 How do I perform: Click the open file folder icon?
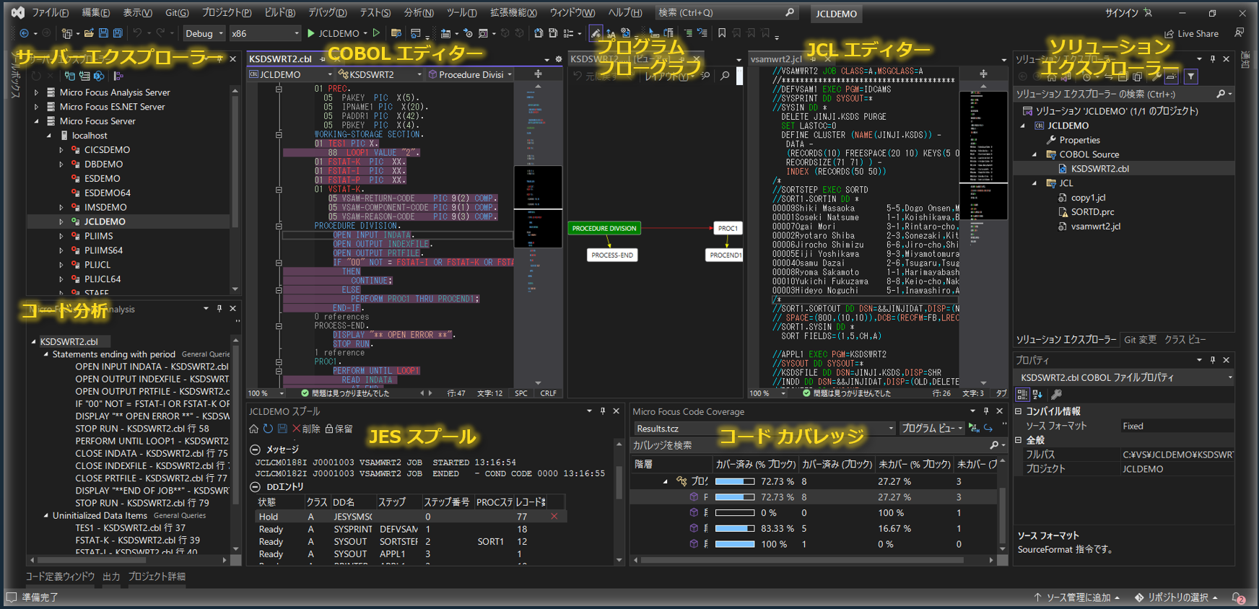(89, 33)
